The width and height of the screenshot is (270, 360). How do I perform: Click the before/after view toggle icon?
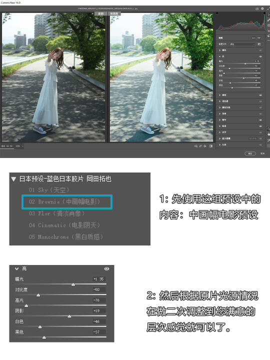tap(196, 146)
